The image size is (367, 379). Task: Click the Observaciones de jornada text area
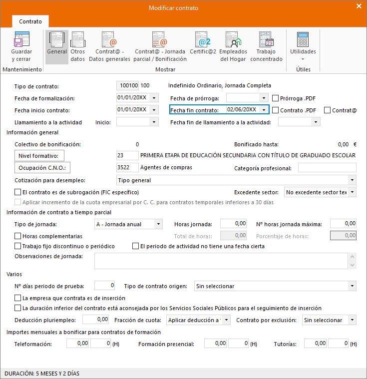pos(221,261)
